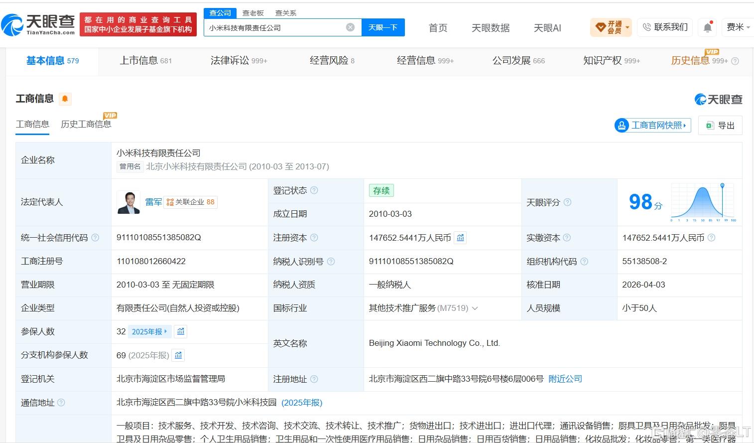Click help icon next to 注册地址

point(314,379)
